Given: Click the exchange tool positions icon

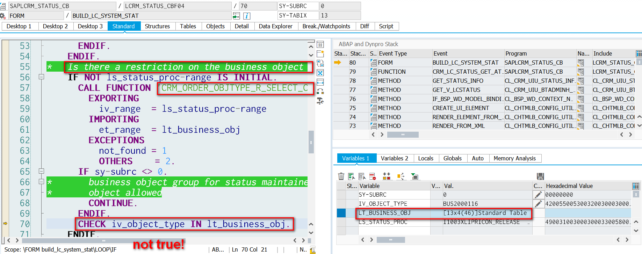Looking at the screenshot, I should pos(320,92).
